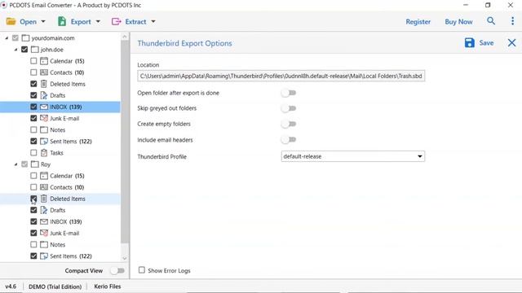Click Roy INBOX envelope icon
522x293 pixels.
coord(44,221)
